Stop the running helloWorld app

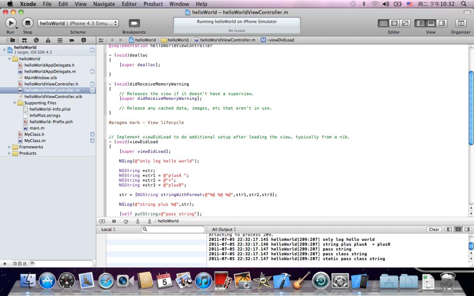click(27, 23)
